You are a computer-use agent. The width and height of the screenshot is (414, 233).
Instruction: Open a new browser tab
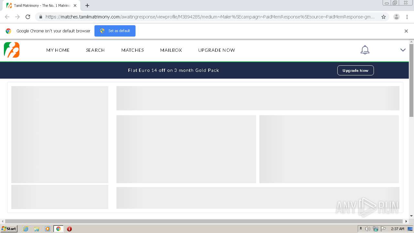(x=87, y=6)
